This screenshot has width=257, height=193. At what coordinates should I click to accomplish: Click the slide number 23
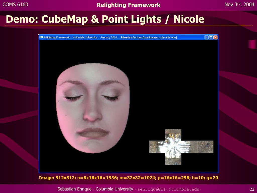click(x=252, y=189)
